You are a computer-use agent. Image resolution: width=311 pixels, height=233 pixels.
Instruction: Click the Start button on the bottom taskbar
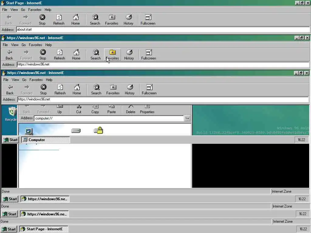pos(9,229)
